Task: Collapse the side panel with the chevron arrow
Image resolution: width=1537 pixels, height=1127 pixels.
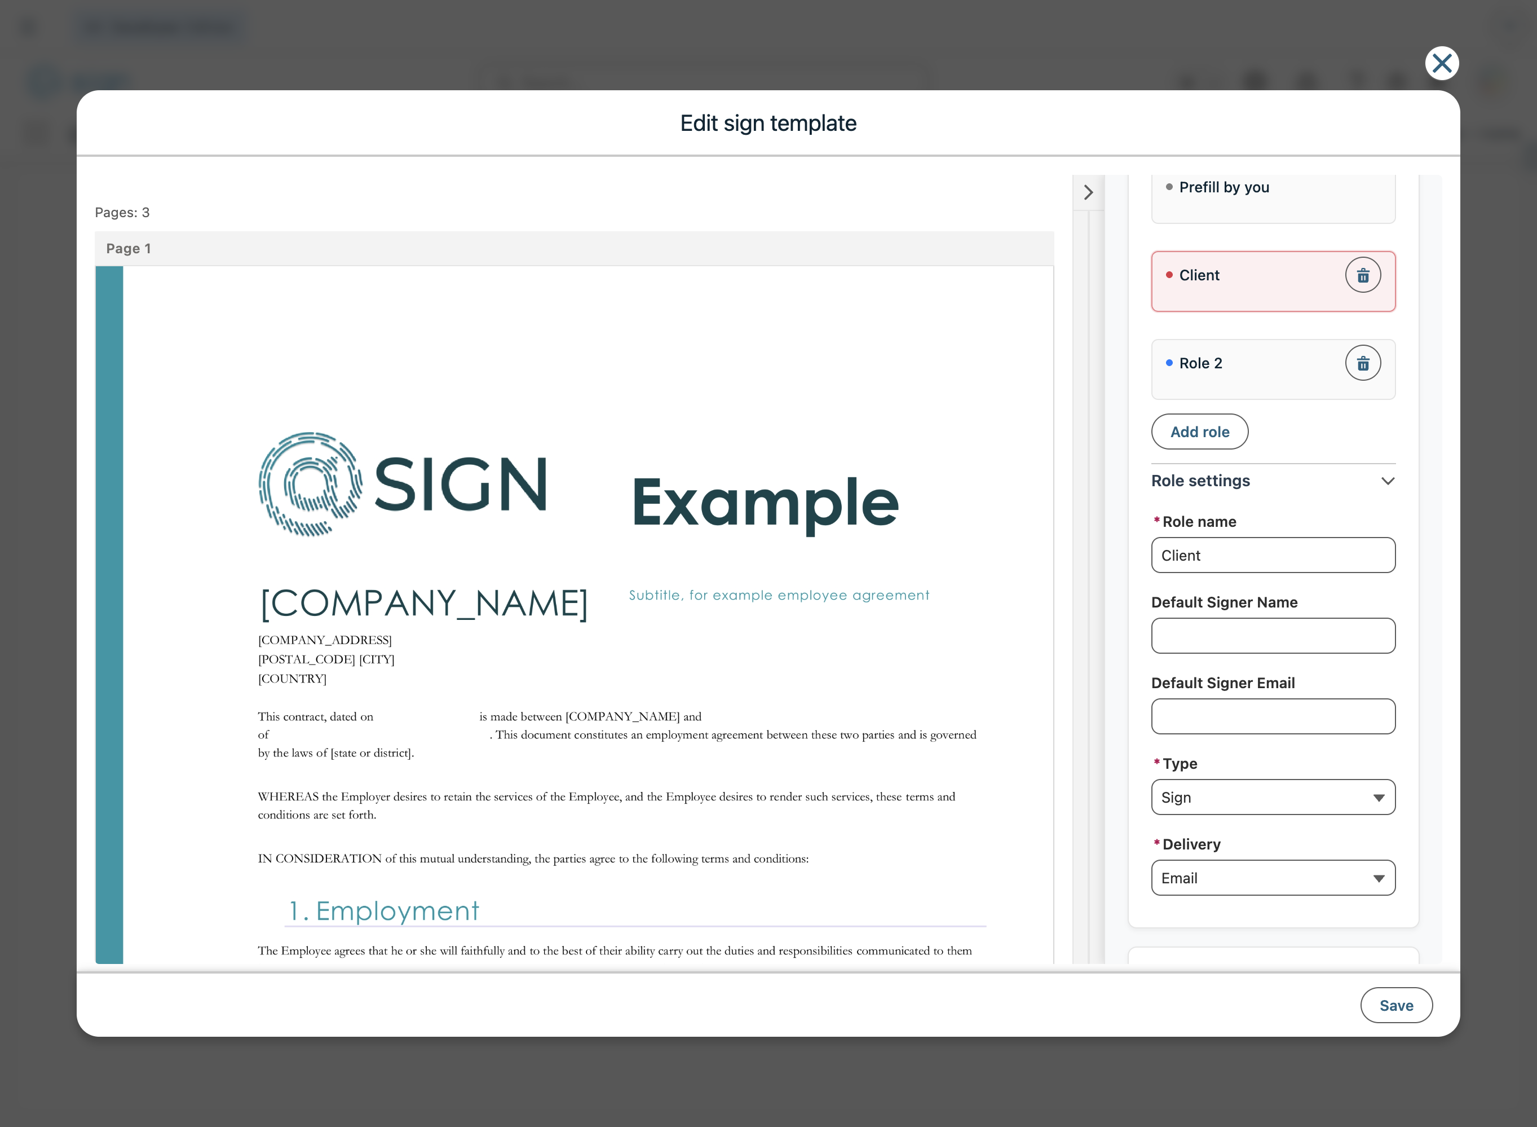Action: coord(1088,193)
